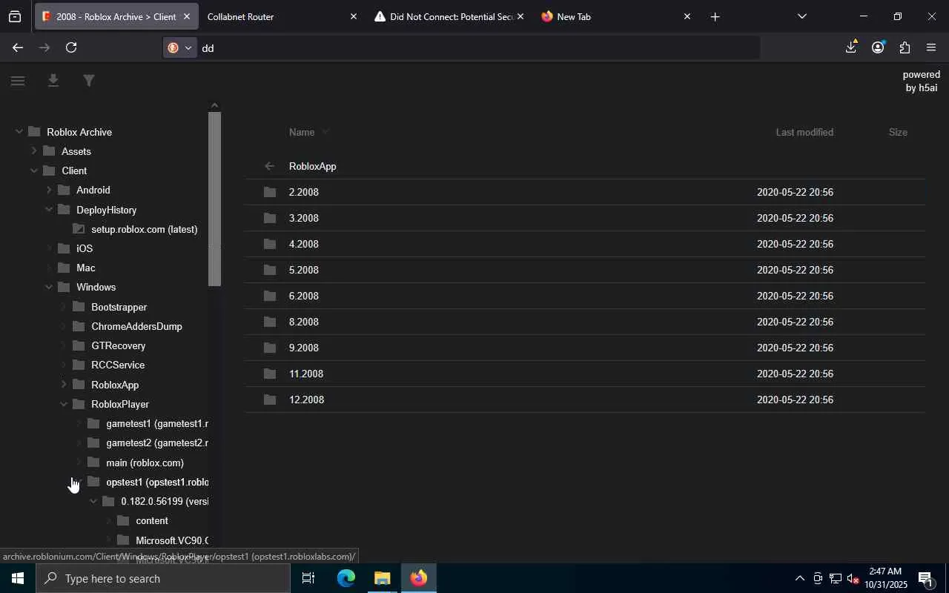Open the 8.2008 folder
Viewport: 949px width, 593px height.
584,322
